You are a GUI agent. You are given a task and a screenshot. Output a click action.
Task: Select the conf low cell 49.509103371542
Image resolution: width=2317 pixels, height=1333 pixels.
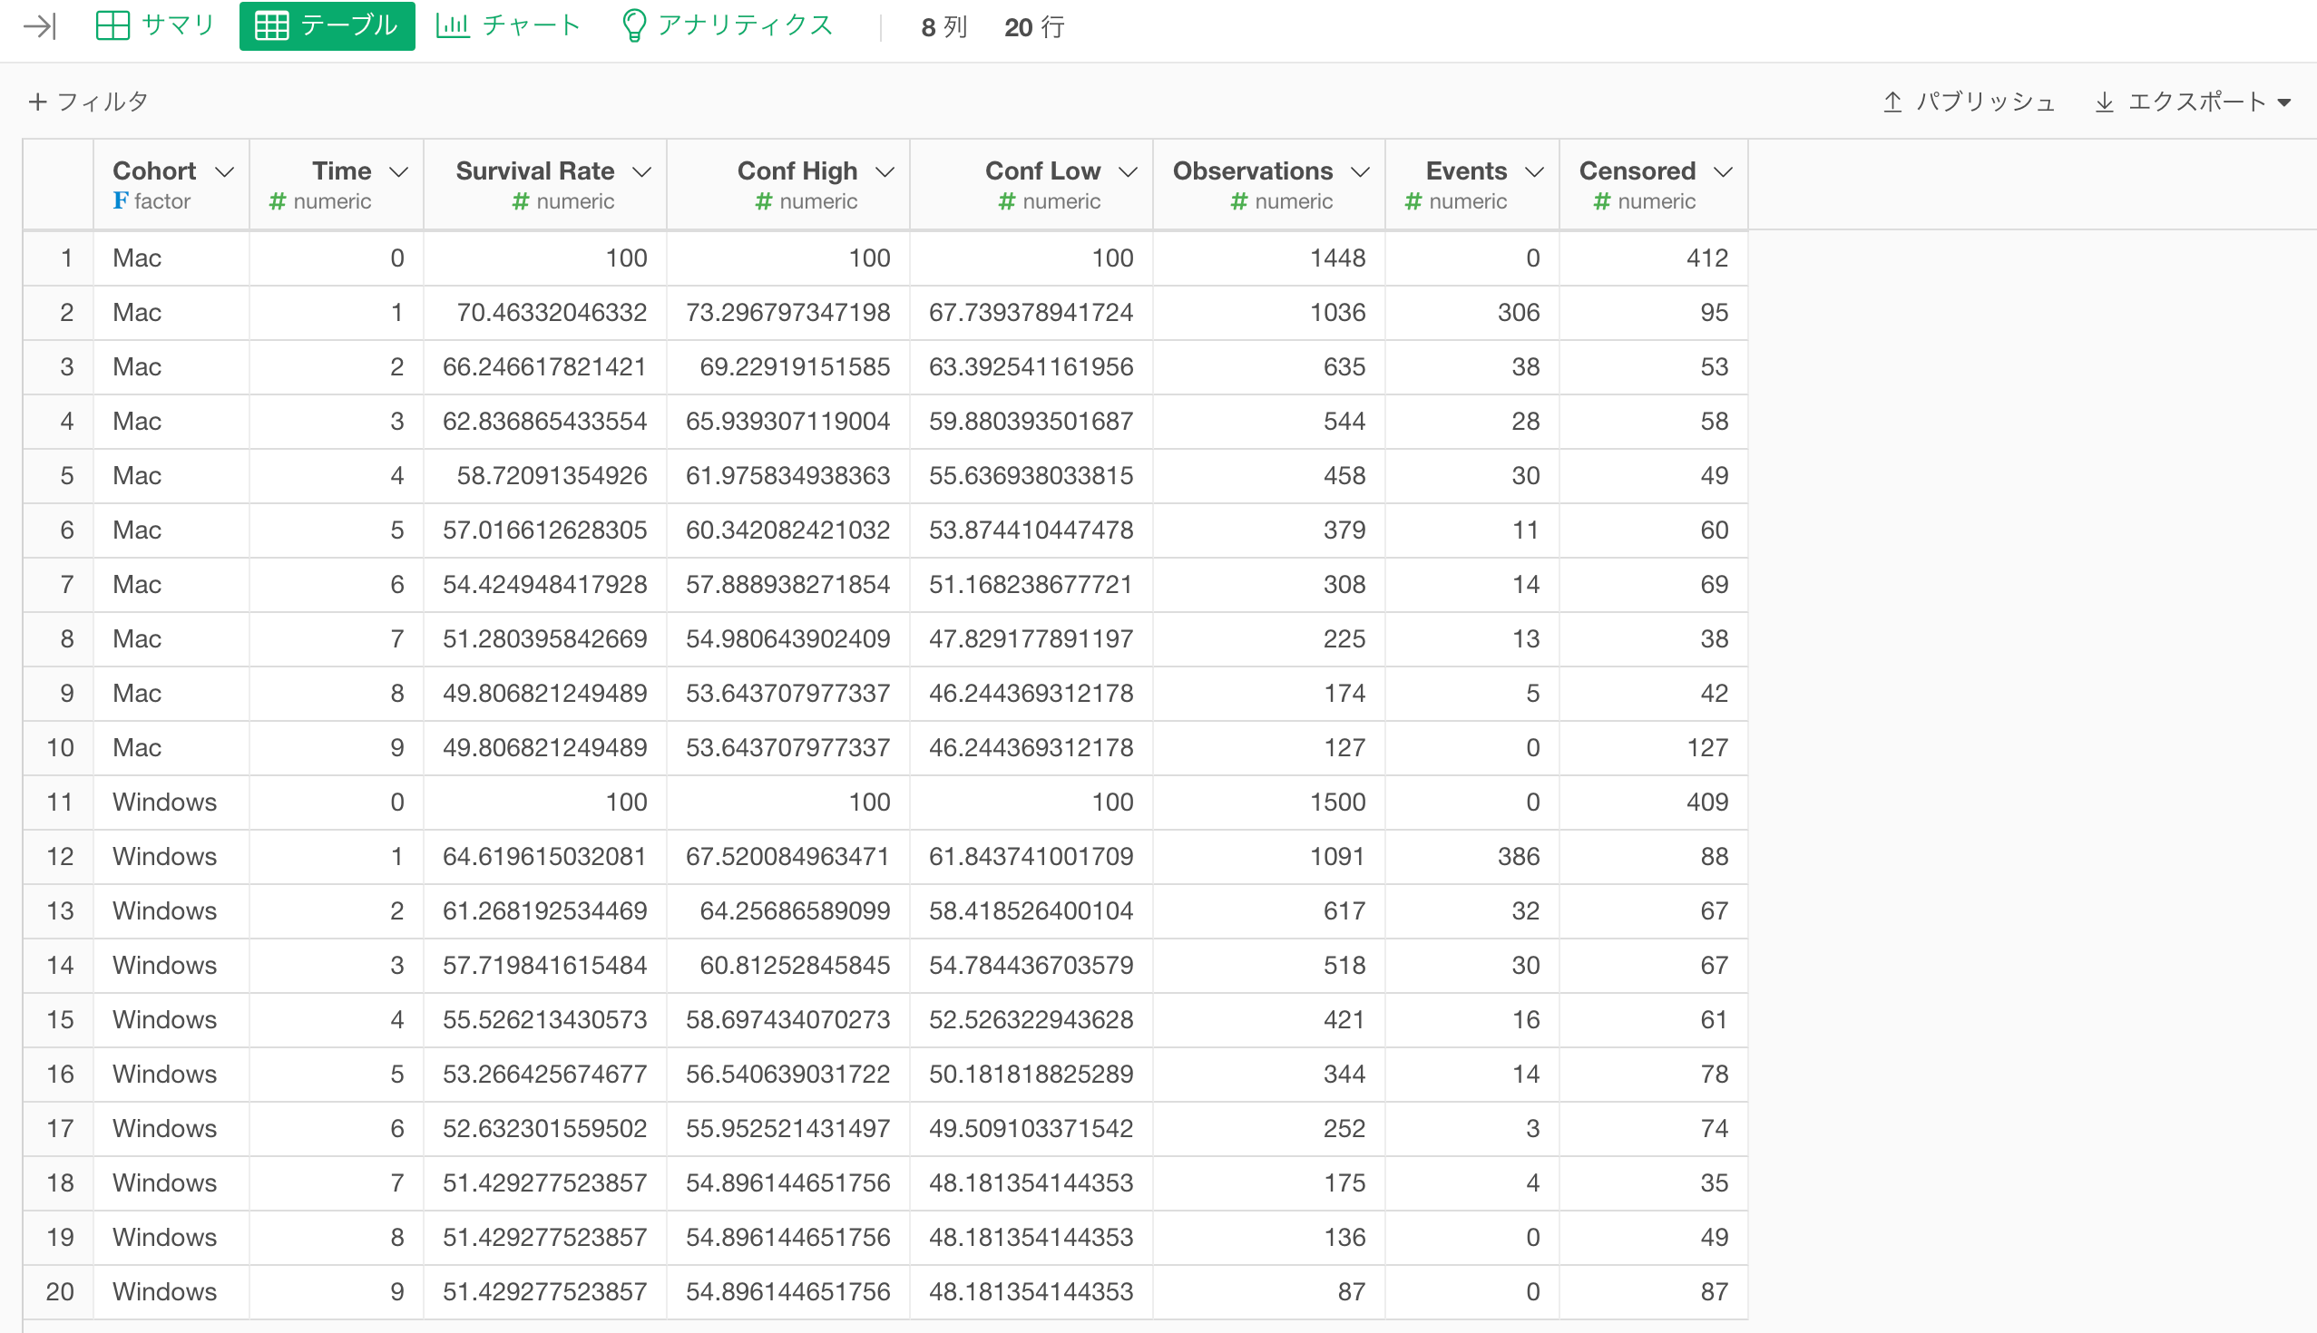click(1031, 1128)
